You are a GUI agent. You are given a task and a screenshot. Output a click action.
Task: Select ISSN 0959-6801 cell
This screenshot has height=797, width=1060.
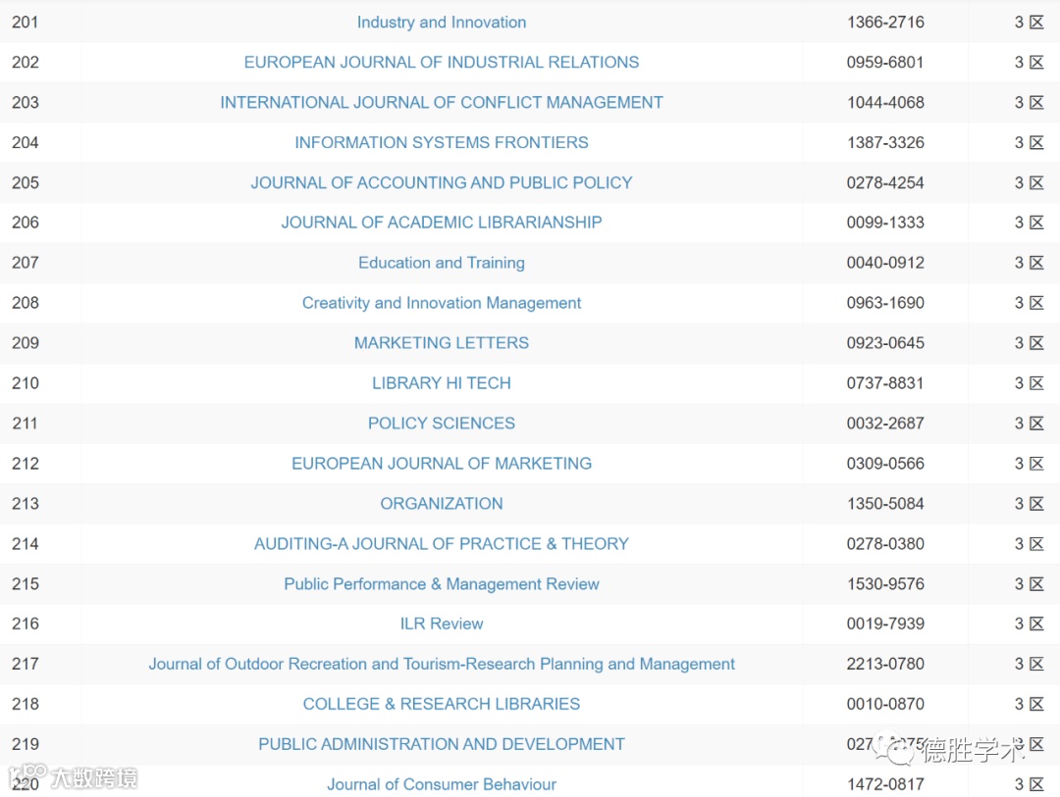(885, 62)
